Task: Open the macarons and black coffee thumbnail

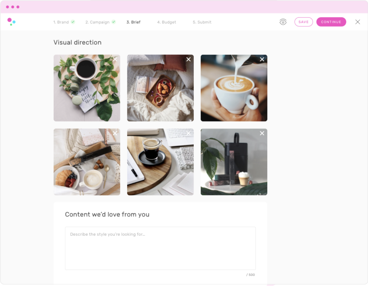Action: 87,88
